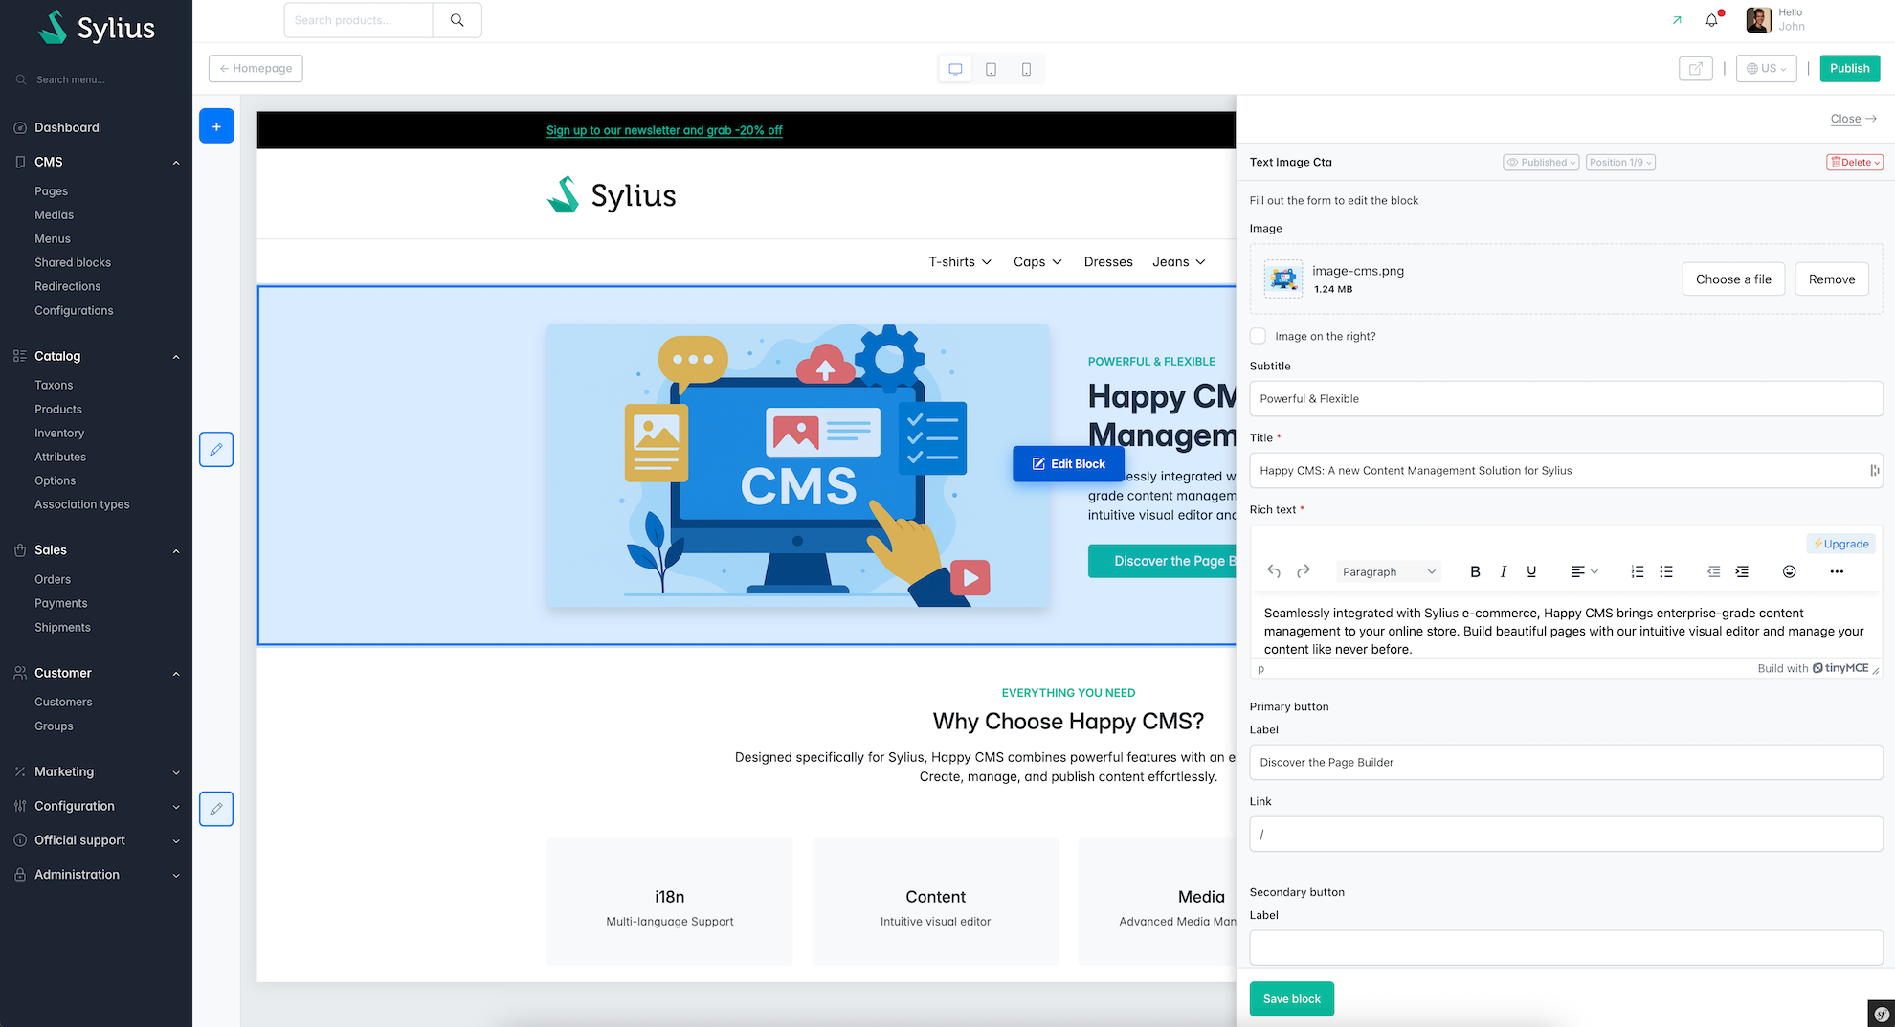Click the Secondary button Label field
This screenshot has width=1895, height=1027.
coord(1566,948)
